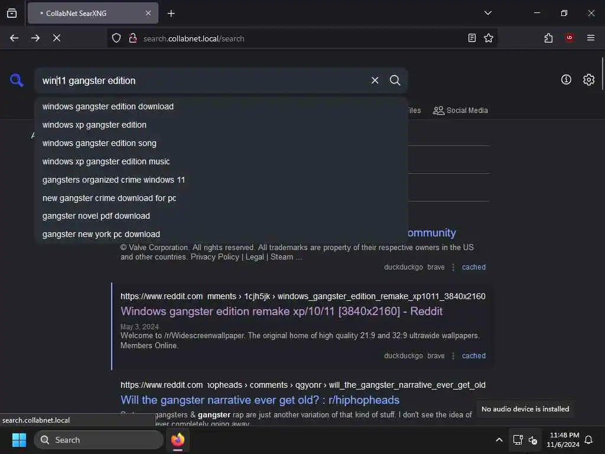
Task: Click the hiphopheads reddit.com URL line
Action: click(x=303, y=385)
